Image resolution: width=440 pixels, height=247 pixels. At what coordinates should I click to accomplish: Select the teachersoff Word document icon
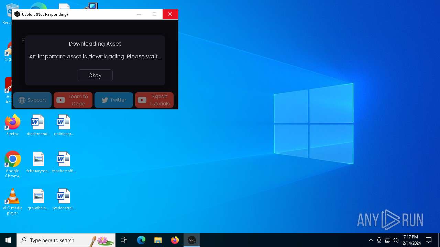point(64,163)
